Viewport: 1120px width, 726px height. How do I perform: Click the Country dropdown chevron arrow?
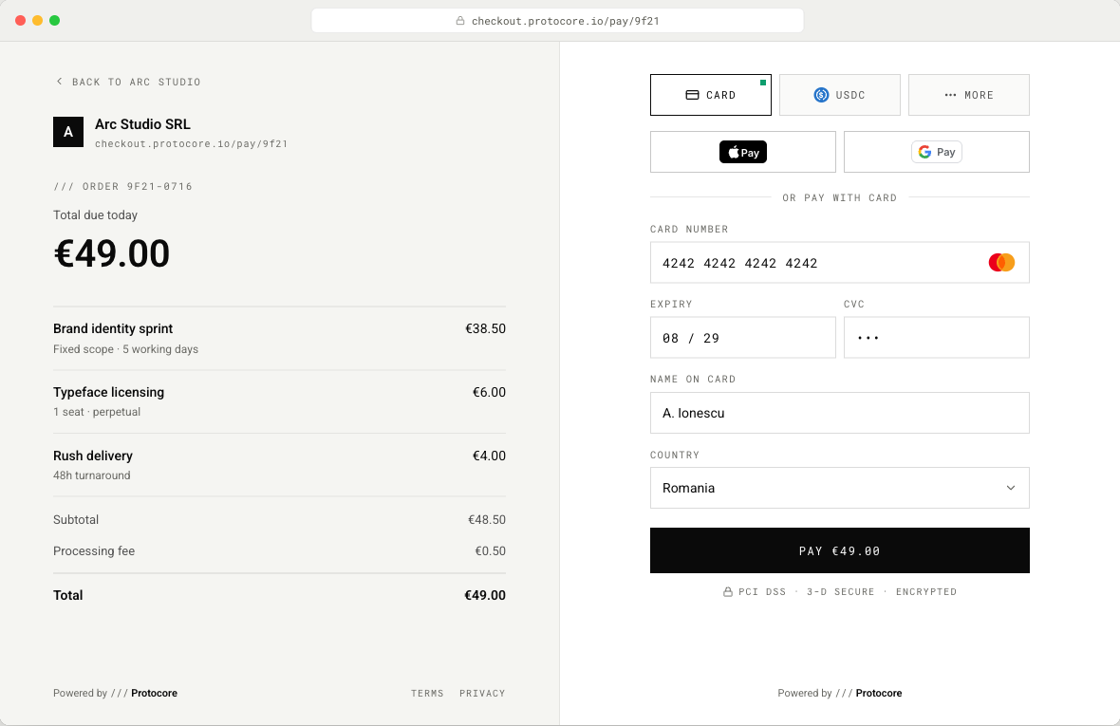point(1011,489)
